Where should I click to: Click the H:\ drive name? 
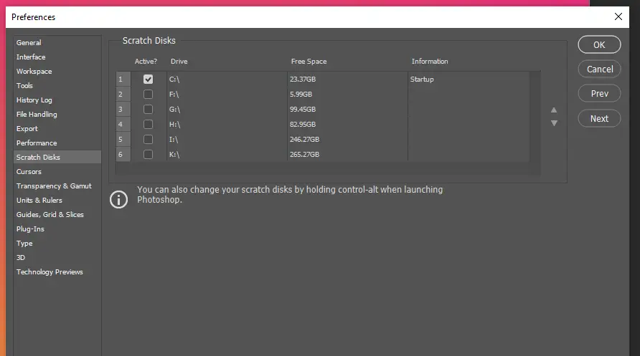click(174, 125)
